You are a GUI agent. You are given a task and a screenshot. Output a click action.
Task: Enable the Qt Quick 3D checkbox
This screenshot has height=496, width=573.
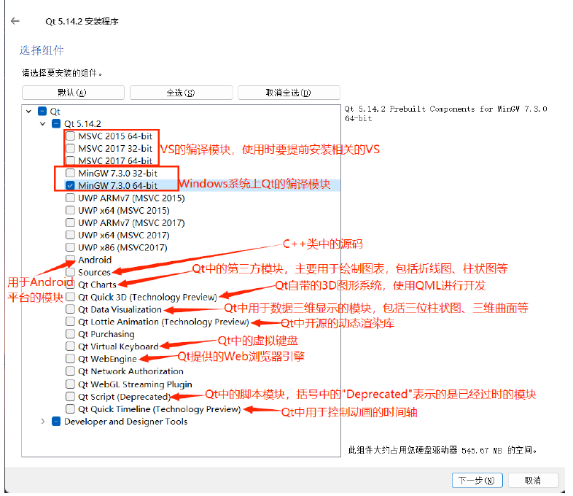(70, 297)
